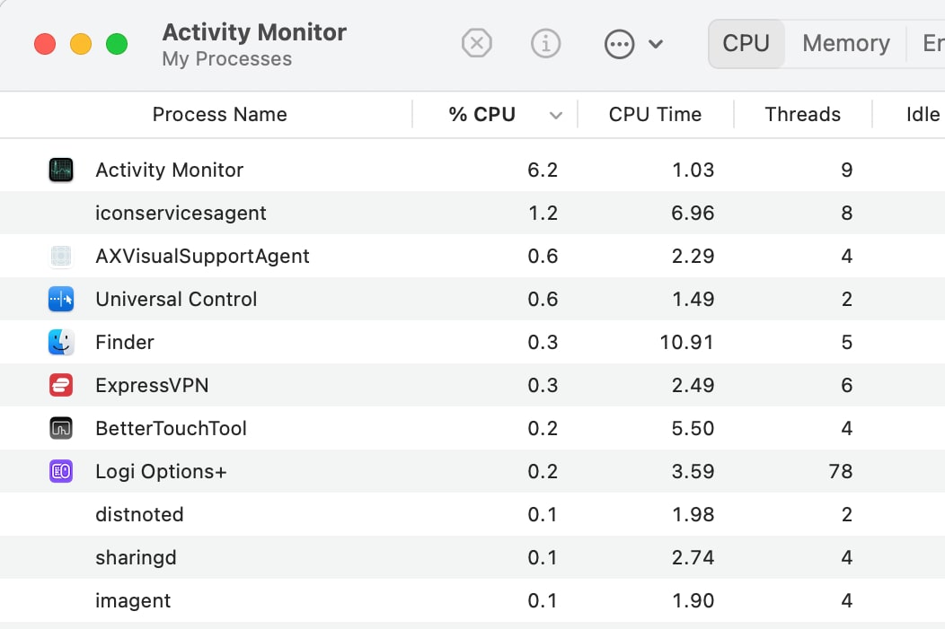945x629 pixels.
Task: Open the ellipsis more-actions menu icon
Action: pyautogui.click(x=619, y=44)
